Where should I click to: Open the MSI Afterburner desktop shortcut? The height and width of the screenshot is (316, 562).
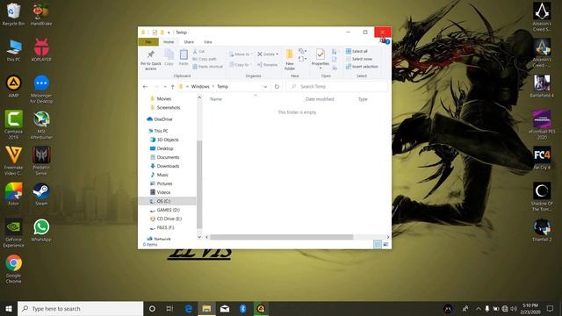pyautogui.click(x=41, y=125)
